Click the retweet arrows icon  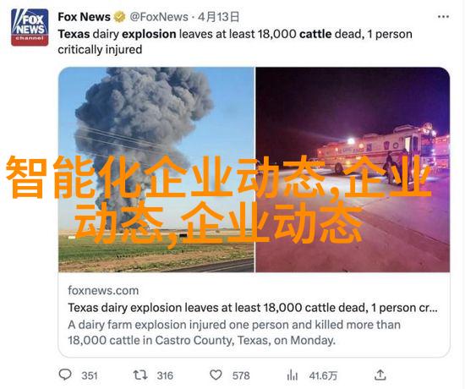pos(140,375)
